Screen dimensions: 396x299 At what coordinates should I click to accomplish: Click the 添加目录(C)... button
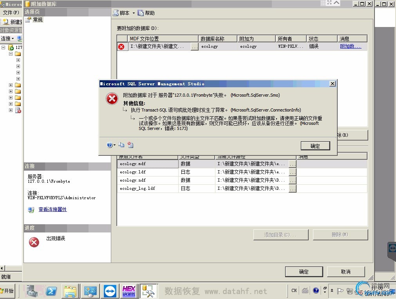click(x=281, y=235)
